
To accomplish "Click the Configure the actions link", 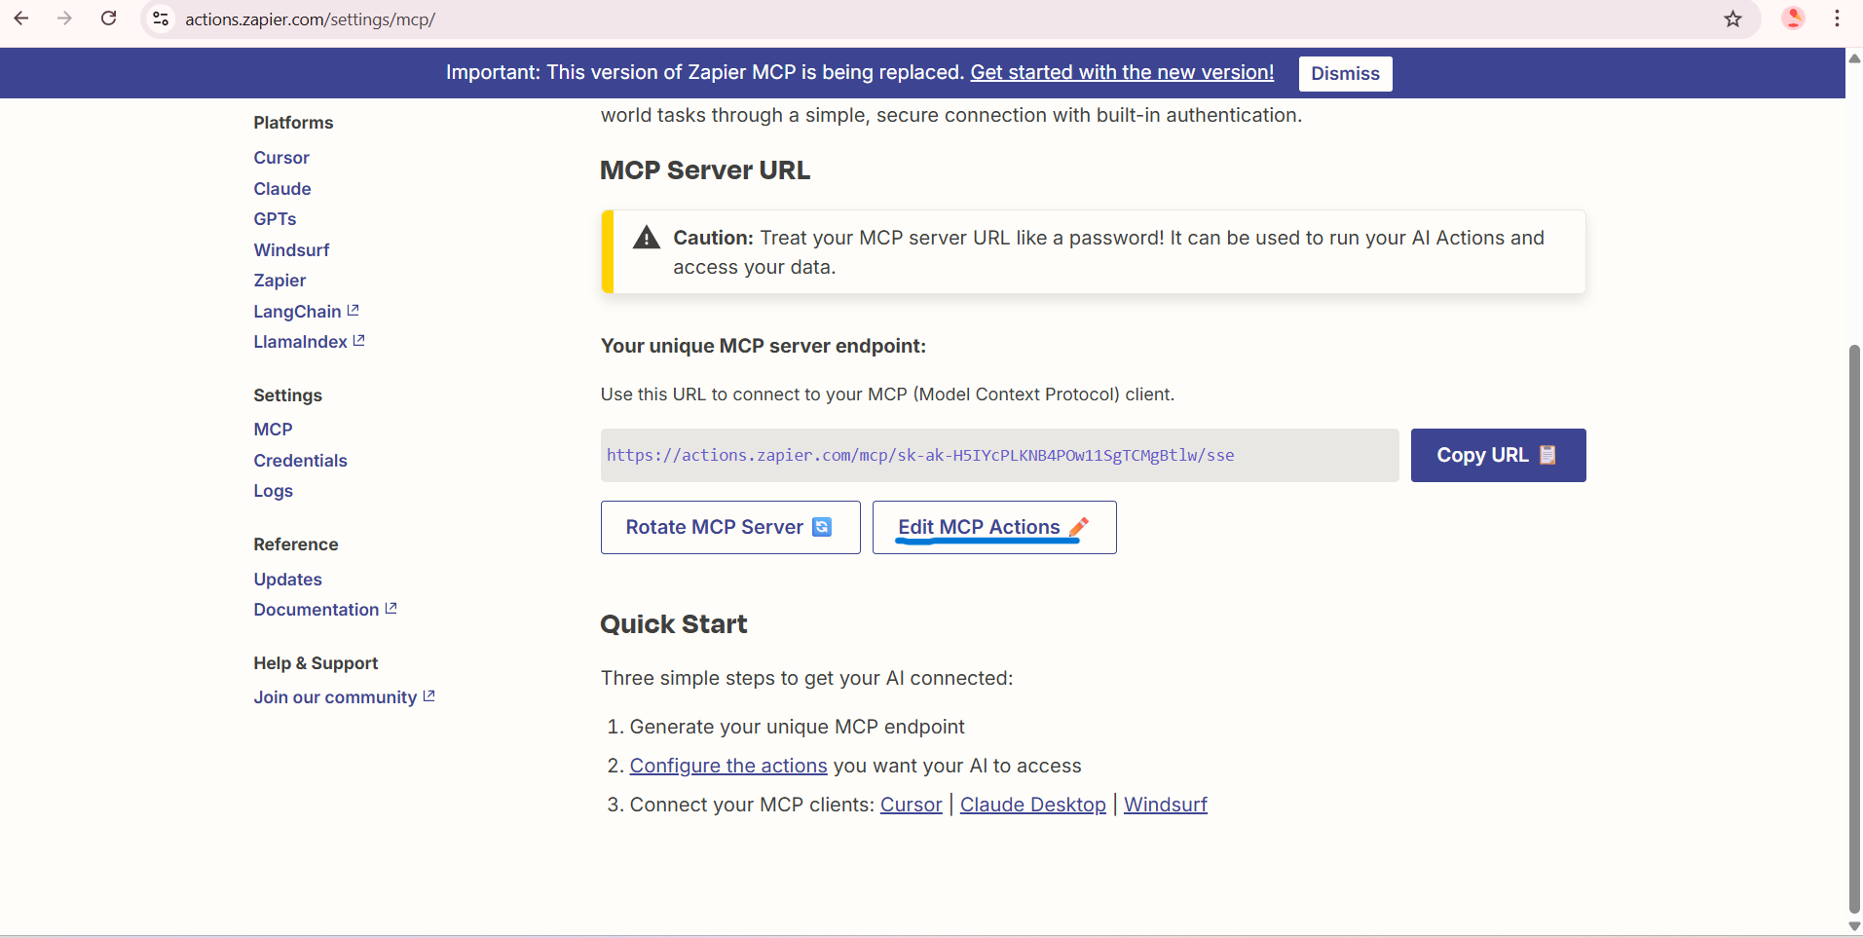I will point(727,766).
